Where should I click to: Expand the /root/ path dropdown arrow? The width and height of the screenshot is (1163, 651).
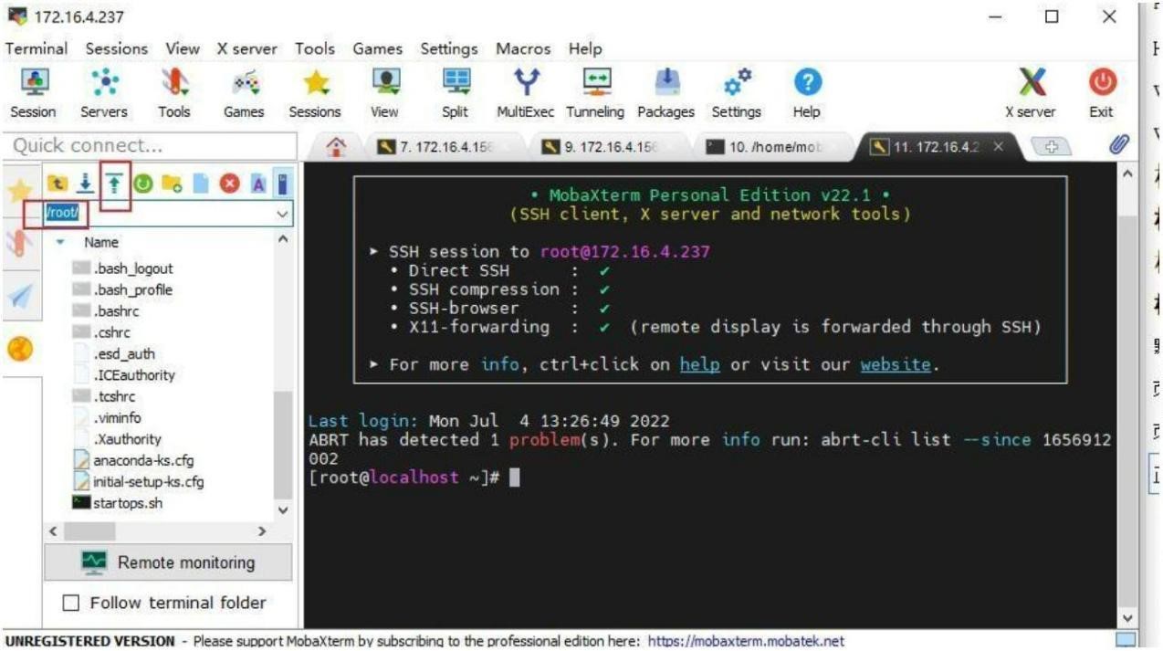pos(283,214)
